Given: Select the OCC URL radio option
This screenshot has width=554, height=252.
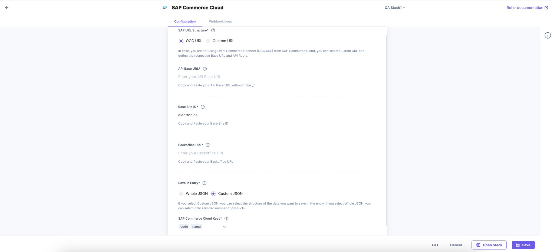Looking at the screenshot, I should 181,41.
